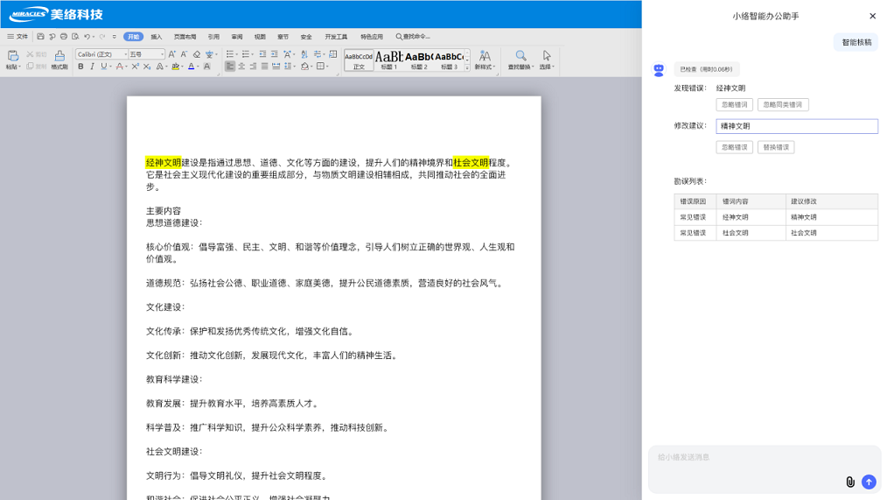Click the Format Painter (格式刷) icon

(x=59, y=57)
